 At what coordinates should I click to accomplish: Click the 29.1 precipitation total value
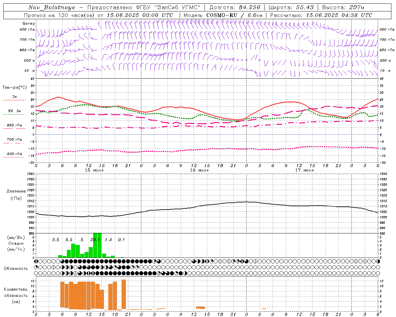point(95,240)
